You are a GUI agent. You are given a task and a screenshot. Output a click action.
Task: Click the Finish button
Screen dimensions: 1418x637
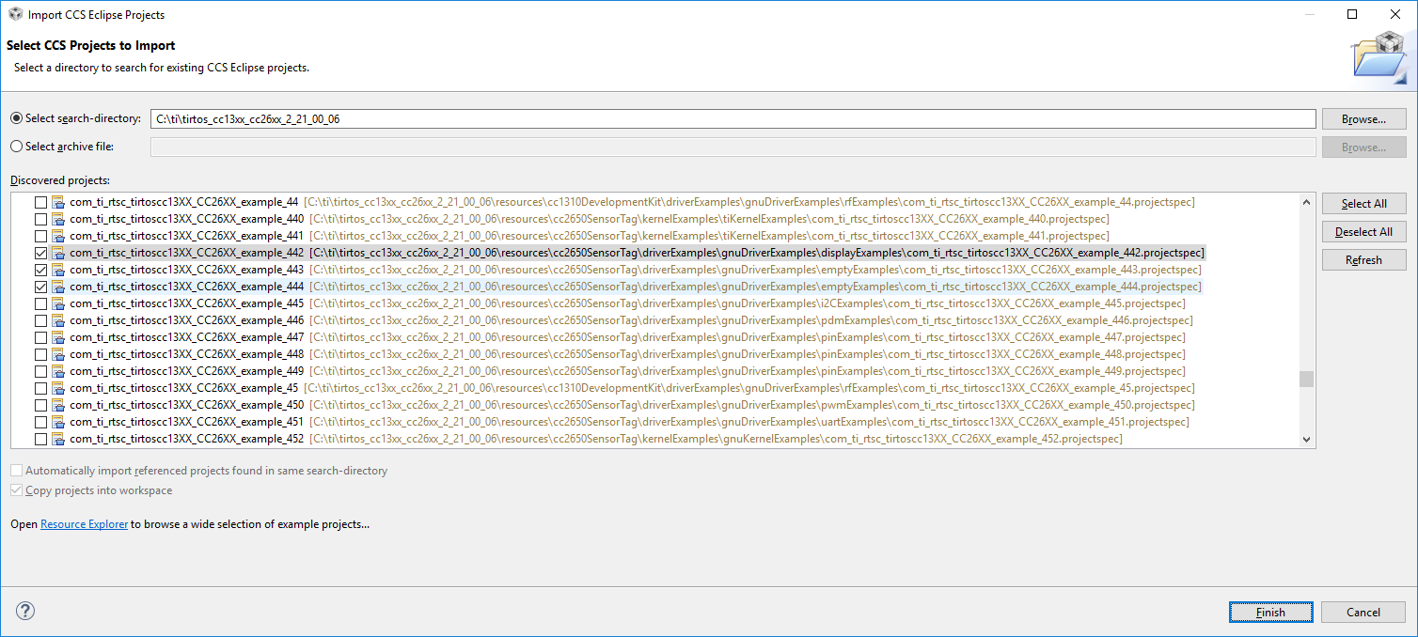click(x=1270, y=612)
